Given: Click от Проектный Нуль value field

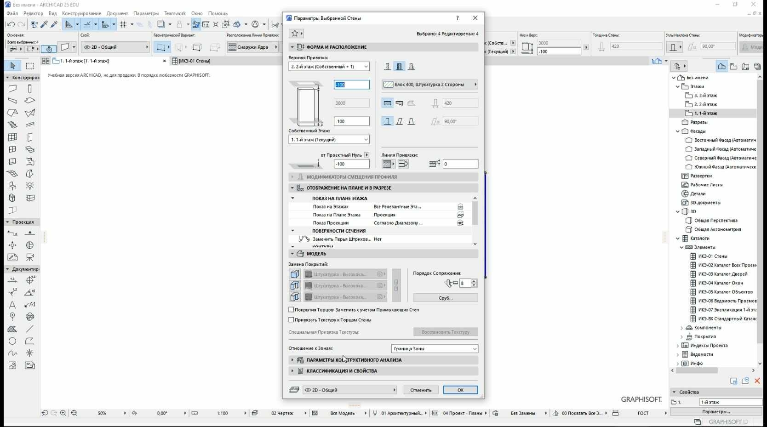Looking at the screenshot, I should pos(351,164).
